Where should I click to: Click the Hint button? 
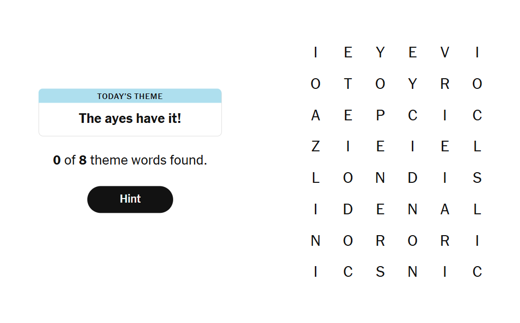pyautogui.click(x=130, y=199)
